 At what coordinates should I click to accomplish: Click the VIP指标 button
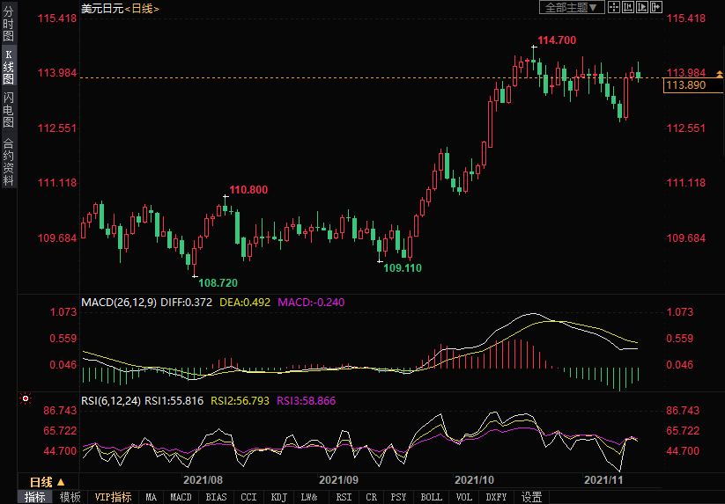tap(114, 497)
